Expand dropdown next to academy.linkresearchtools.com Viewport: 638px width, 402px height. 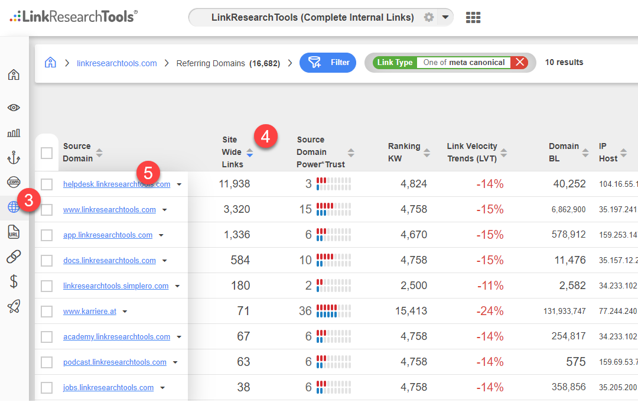click(179, 337)
